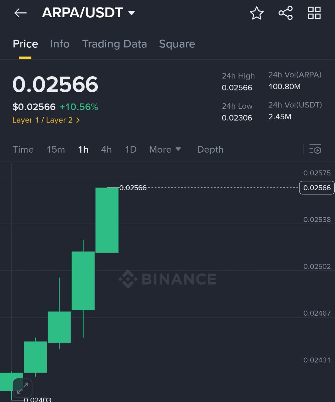
Task: Tap the 0.02502 price axis label
Action: pyautogui.click(x=317, y=266)
